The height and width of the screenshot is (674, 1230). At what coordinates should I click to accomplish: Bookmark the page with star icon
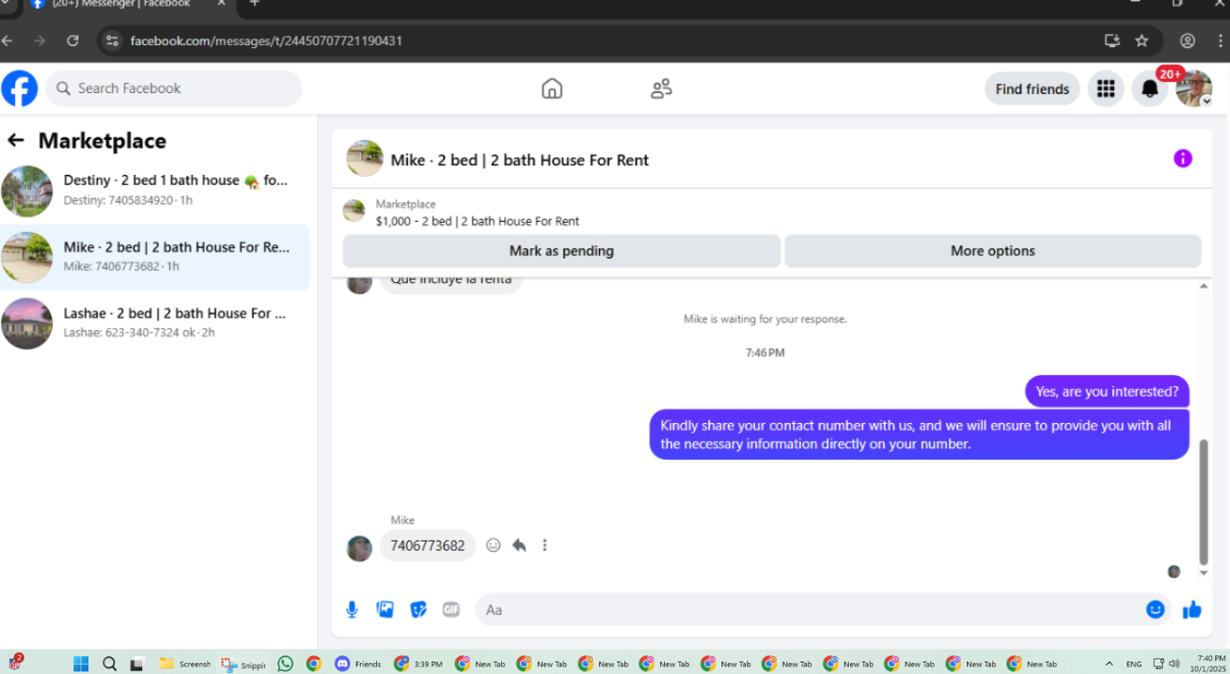click(x=1142, y=40)
